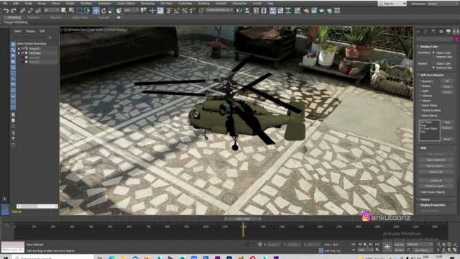The image size is (460, 259).
Task: Enable the Cameras hide checkbox
Action: pyautogui.click(x=420, y=96)
